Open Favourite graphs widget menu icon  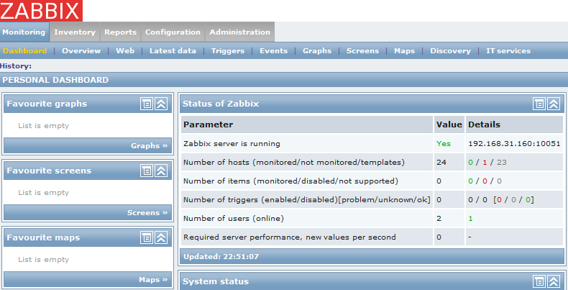tap(147, 104)
